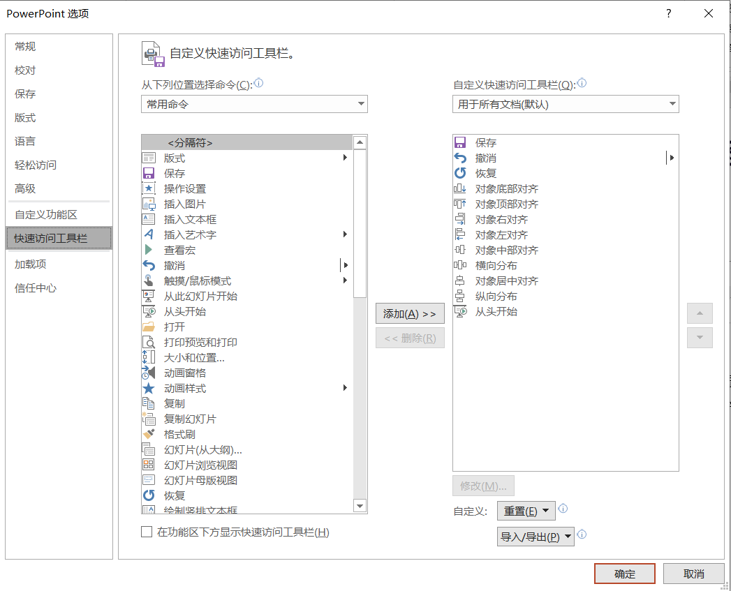The image size is (731, 591).
Task: Click the 打开 folder icon
Action: pyautogui.click(x=149, y=327)
